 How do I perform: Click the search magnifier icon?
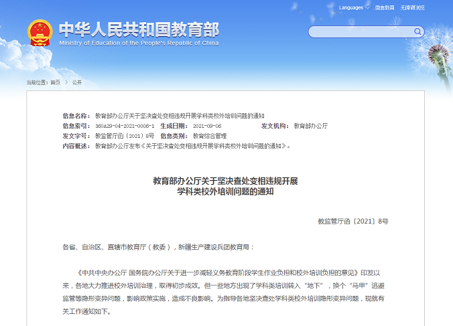point(417,31)
